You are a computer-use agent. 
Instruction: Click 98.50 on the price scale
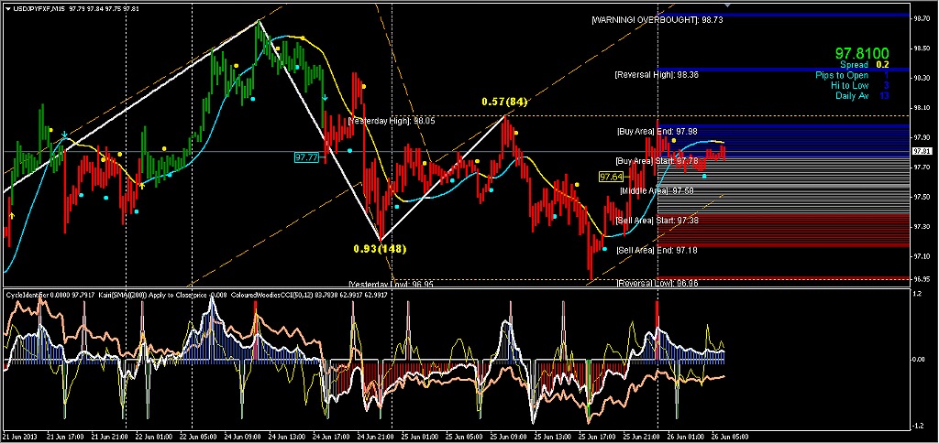(x=922, y=49)
